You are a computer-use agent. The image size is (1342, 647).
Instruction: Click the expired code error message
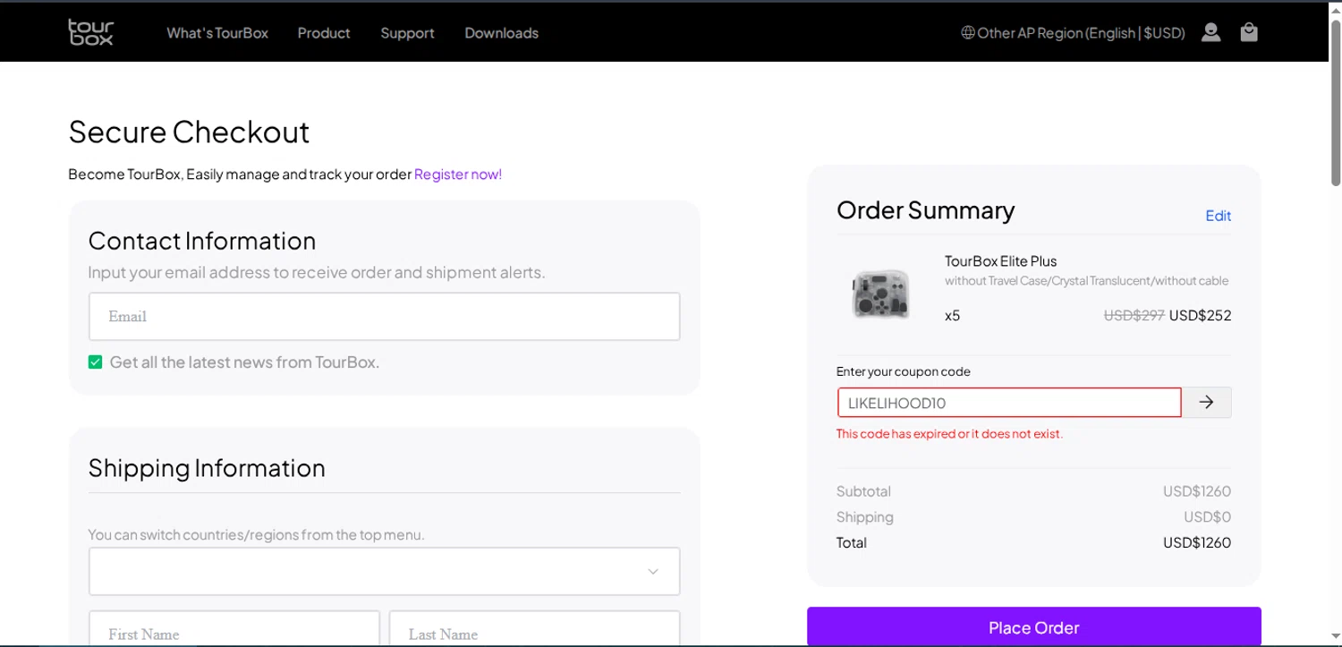(x=949, y=434)
